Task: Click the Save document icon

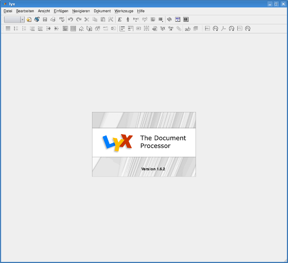Action: [45, 19]
